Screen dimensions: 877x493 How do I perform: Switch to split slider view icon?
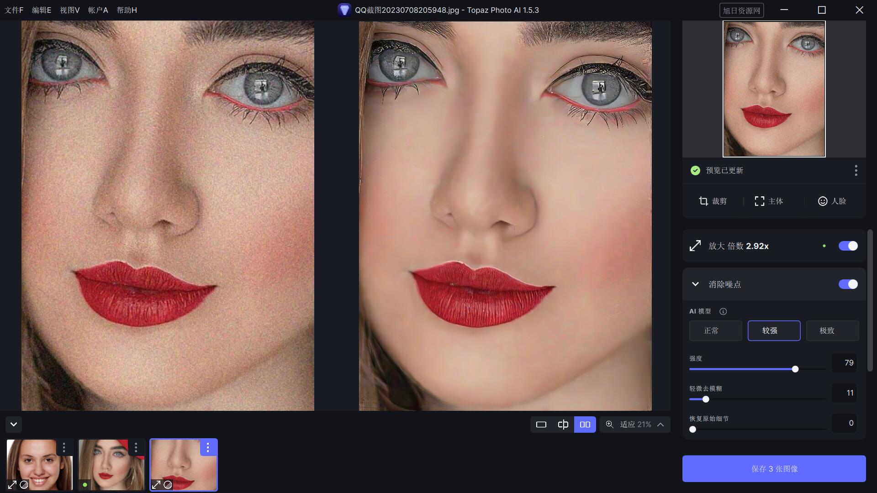click(x=563, y=425)
